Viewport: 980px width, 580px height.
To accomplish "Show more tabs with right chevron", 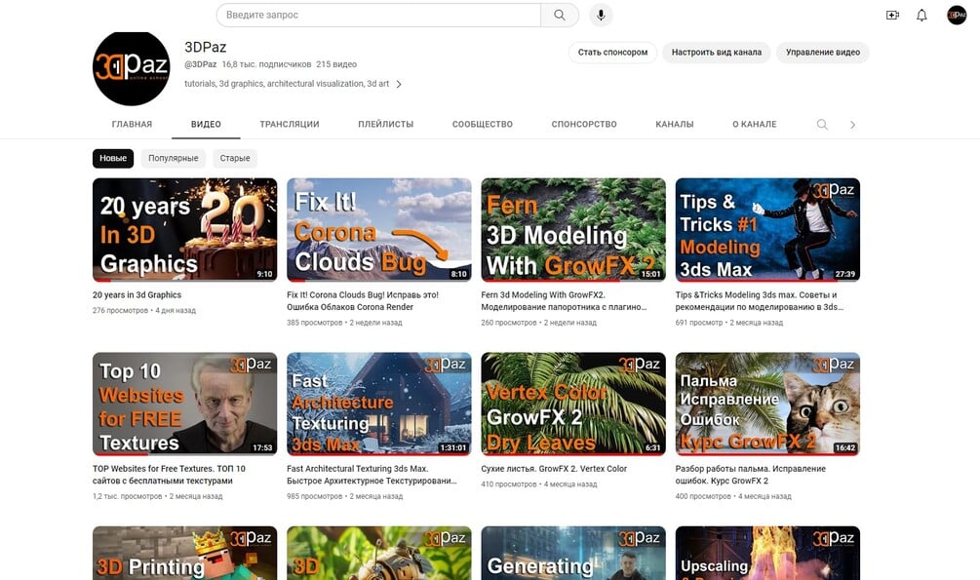I will [x=852, y=125].
